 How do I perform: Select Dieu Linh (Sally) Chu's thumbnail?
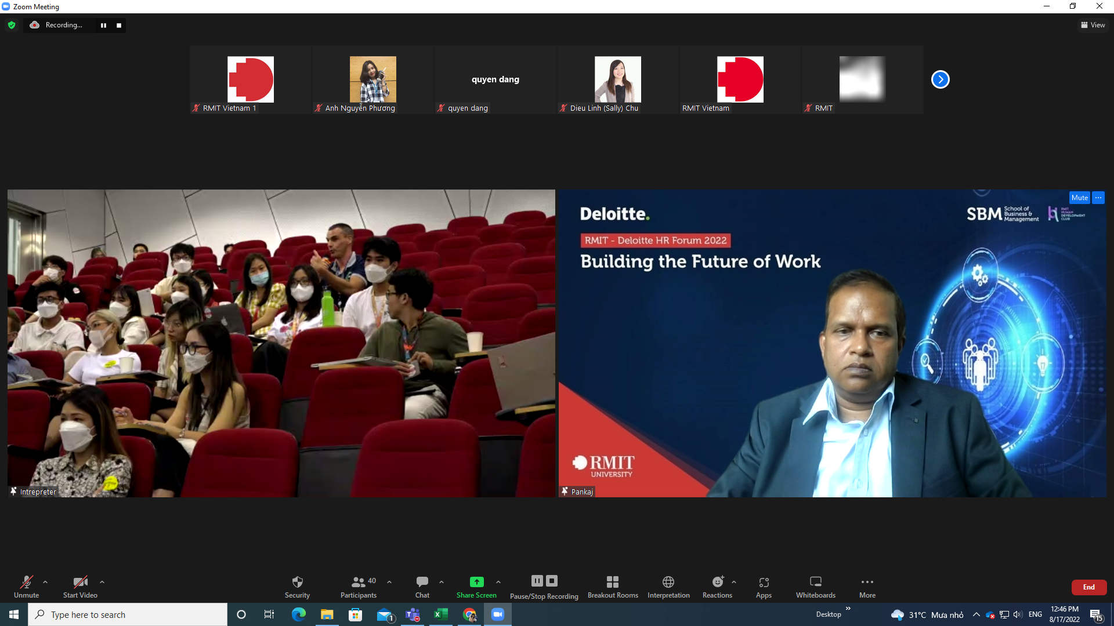(x=618, y=80)
